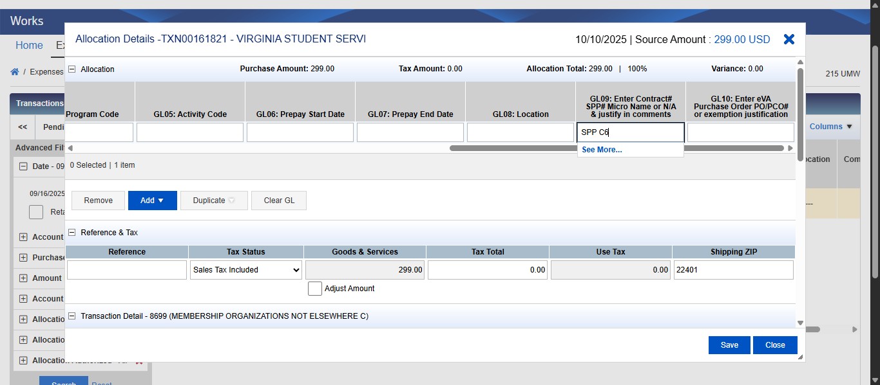Viewport: 880px width, 385px height.
Task: Save the allocation details
Action: point(729,345)
